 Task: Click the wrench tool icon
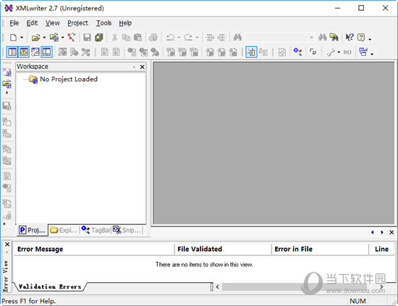[331, 52]
